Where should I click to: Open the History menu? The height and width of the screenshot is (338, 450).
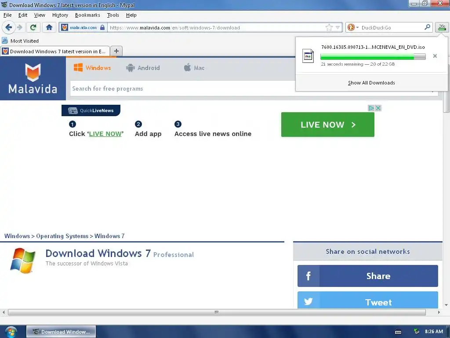coord(60,15)
